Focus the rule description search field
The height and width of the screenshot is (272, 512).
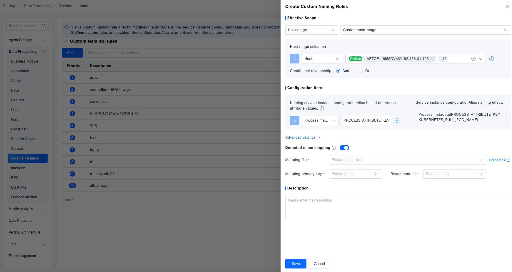tap(183, 53)
